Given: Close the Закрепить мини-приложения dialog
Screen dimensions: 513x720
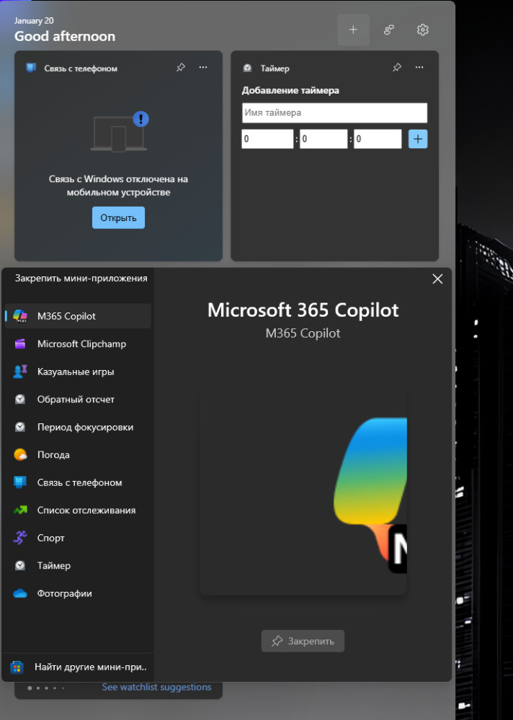Looking at the screenshot, I should tap(437, 279).
